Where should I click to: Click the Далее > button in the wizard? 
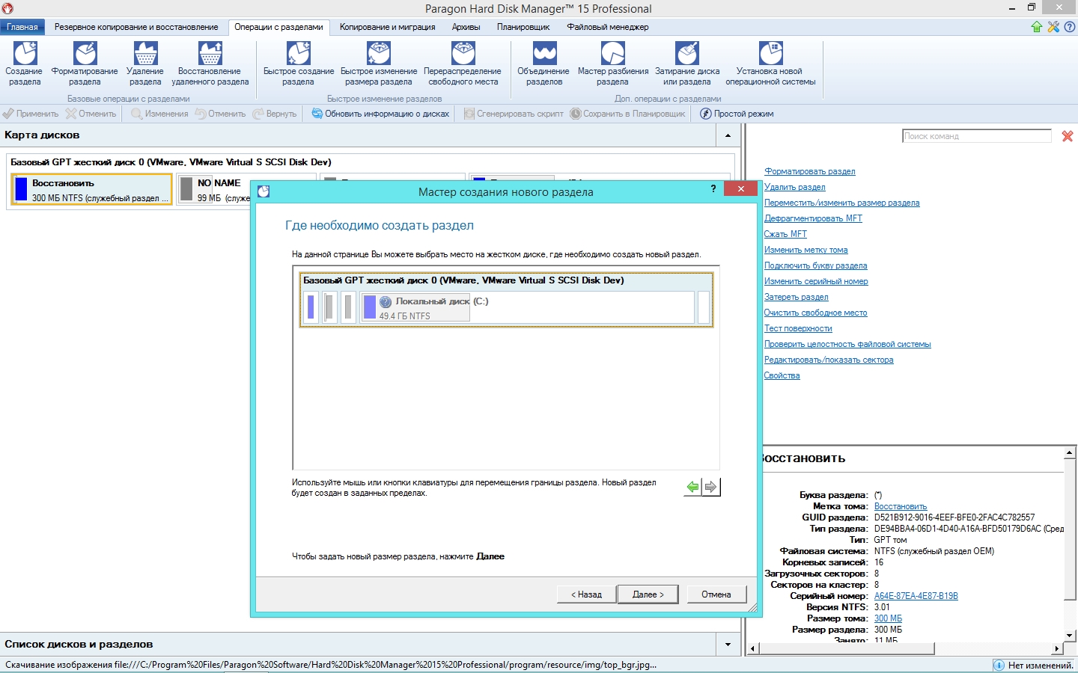(648, 594)
